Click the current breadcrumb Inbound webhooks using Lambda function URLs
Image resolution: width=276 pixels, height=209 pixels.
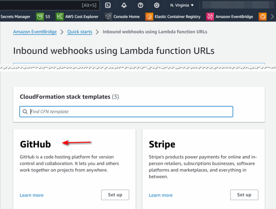[155, 32]
